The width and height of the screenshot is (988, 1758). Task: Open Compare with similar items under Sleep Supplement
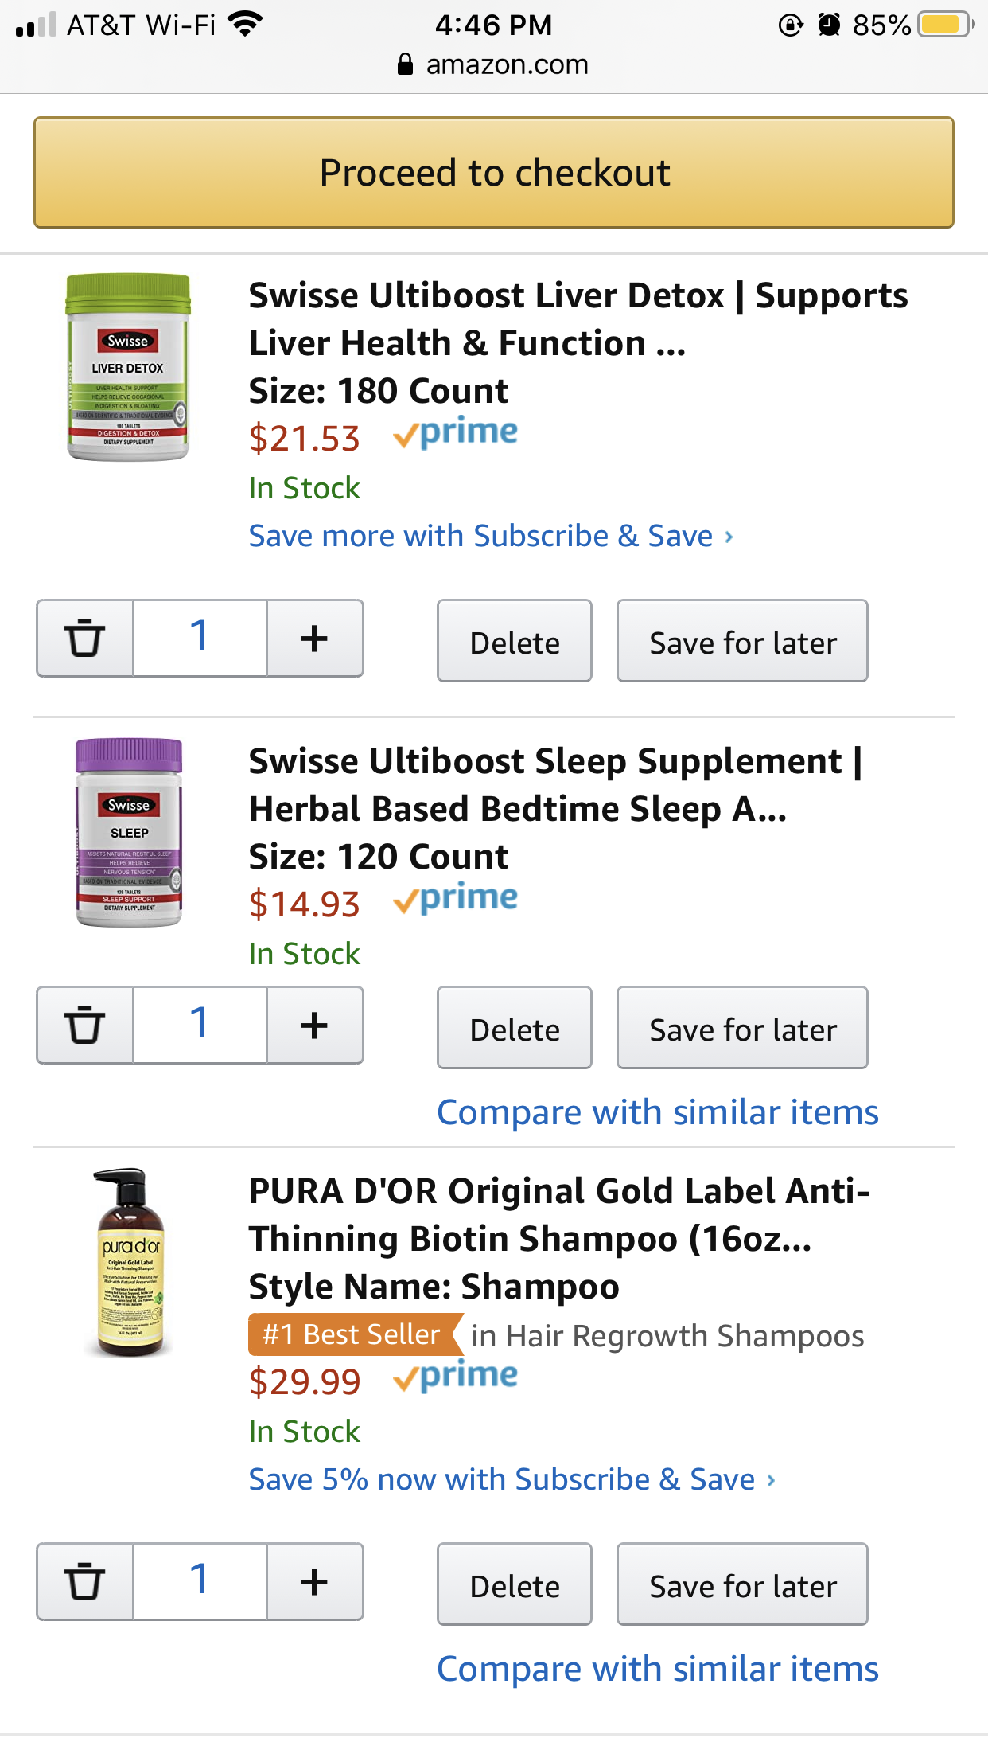tap(657, 1112)
